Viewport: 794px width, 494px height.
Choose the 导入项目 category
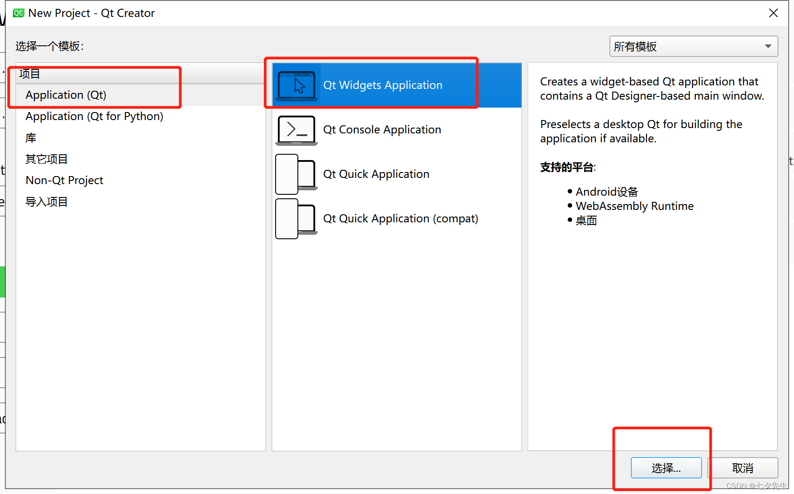46,201
